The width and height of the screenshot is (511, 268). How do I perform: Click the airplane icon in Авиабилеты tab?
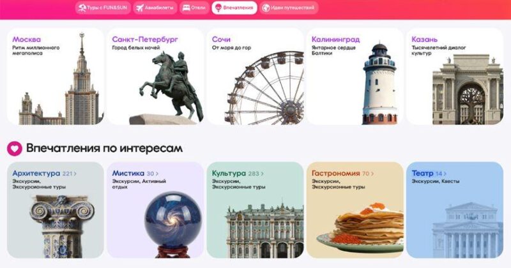(140, 8)
